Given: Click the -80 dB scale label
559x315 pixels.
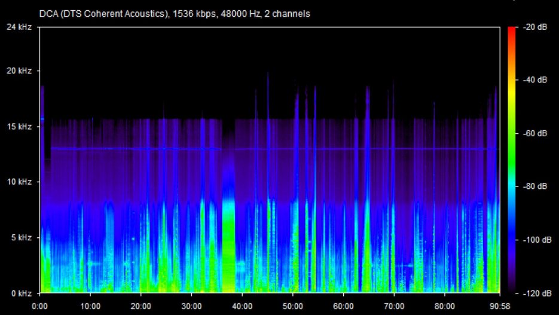Looking at the screenshot, I should tap(534, 186).
